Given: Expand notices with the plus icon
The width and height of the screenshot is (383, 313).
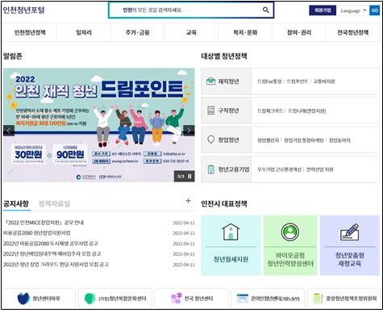Looking at the screenshot, I should [188, 201].
